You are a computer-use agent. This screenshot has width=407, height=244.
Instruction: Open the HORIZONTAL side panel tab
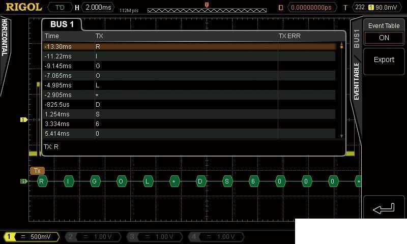click(x=5, y=38)
